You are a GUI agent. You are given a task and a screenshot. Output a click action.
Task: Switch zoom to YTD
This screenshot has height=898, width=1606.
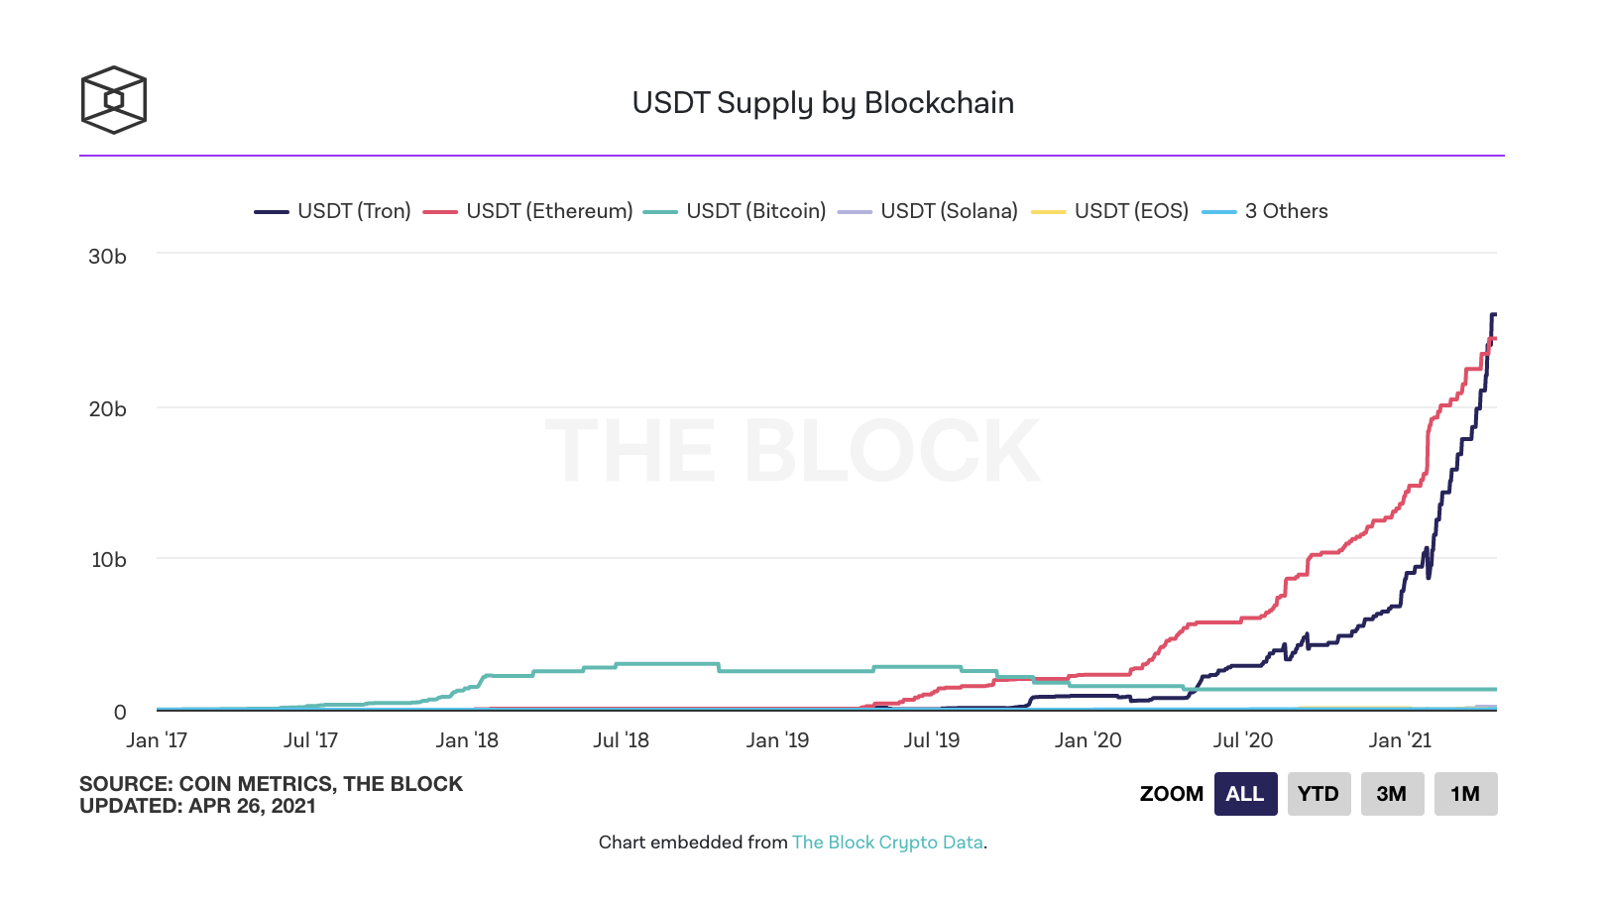pos(1319,794)
